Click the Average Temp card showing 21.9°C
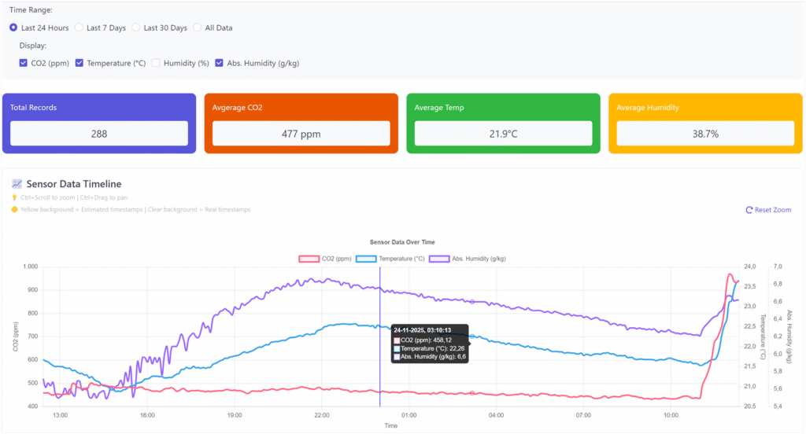 point(503,134)
